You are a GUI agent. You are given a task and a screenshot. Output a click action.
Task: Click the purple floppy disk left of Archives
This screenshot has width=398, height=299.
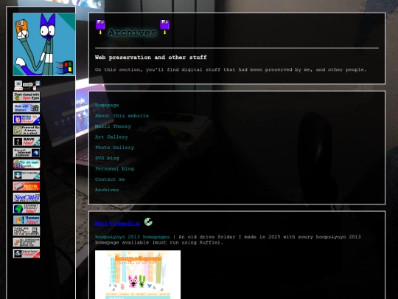tap(100, 27)
